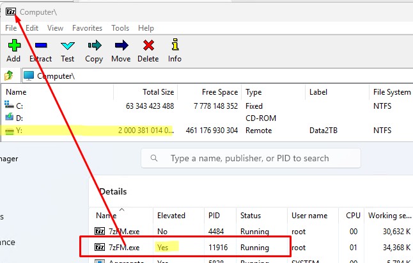This screenshot has width=413, height=263.
Task: Click PID 4484 cell
Action: point(216,232)
